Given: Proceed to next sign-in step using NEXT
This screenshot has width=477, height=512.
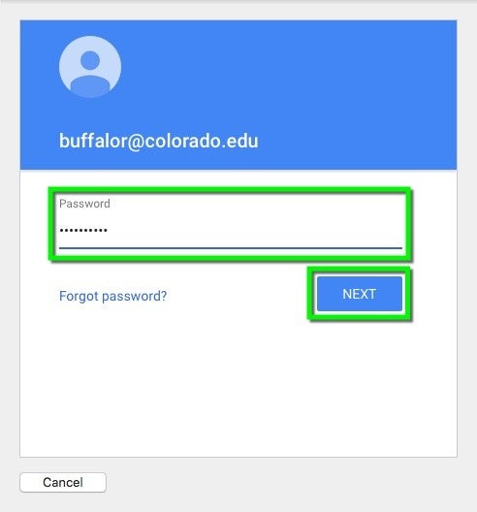Looking at the screenshot, I should (x=359, y=294).
